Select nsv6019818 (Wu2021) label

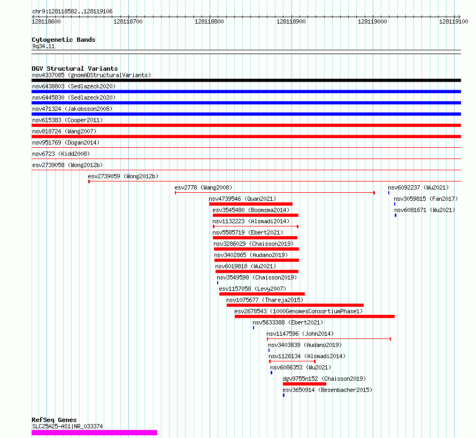246,266
